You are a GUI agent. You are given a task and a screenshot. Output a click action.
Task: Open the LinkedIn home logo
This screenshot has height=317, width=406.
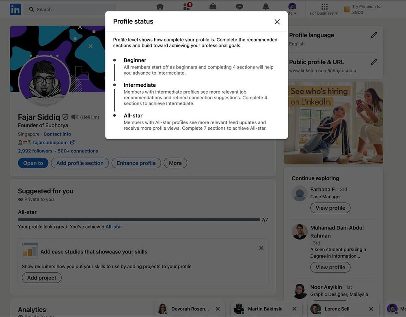point(15,9)
